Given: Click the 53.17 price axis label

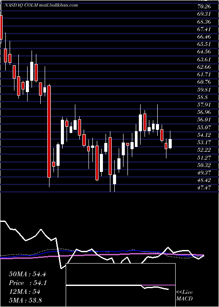Looking at the screenshot, I should (x=204, y=143).
